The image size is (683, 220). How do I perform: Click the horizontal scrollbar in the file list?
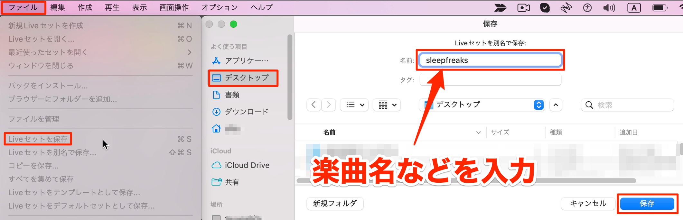coord(466,180)
